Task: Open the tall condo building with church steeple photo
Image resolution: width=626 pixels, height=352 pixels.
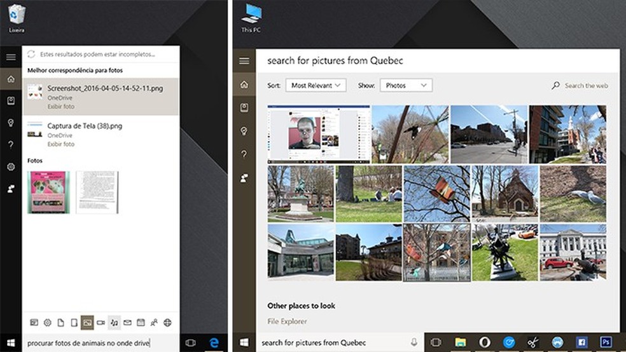Action: pos(567,134)
